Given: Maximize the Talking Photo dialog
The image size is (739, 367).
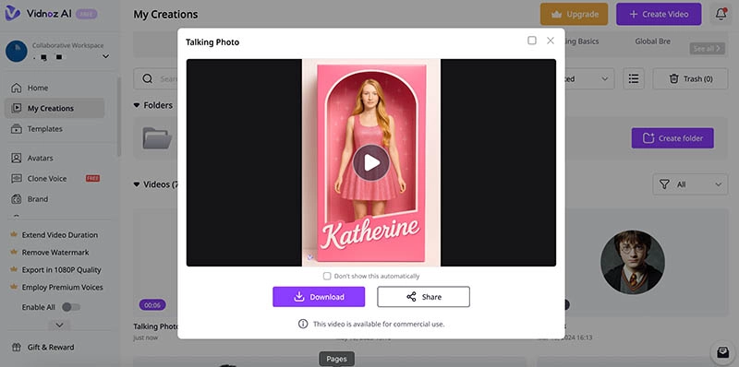Looking at the screenshot, I should (532, 41).
